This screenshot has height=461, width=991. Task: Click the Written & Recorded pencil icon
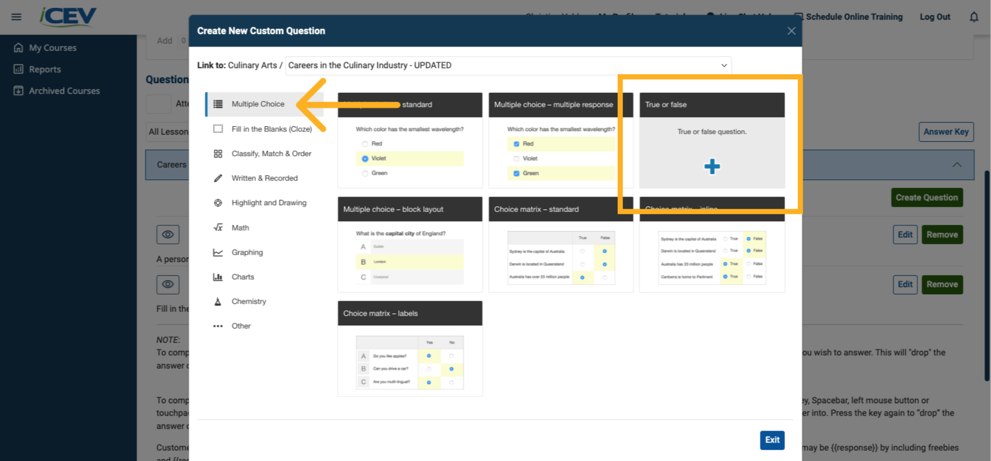click(218, 178)
